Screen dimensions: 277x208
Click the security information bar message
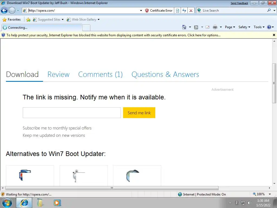pos(113,35)
